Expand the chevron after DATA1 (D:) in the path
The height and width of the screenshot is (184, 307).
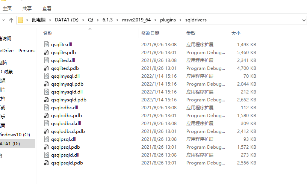[83, 20]
